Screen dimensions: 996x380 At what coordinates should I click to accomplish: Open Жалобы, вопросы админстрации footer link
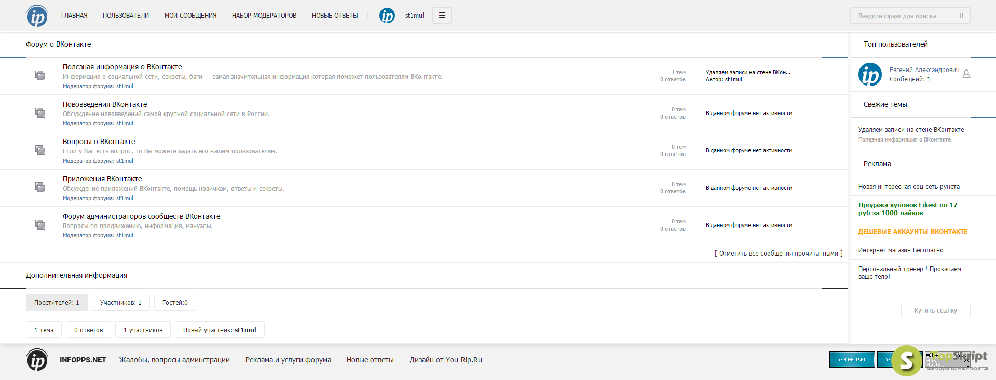click(174, 360)
